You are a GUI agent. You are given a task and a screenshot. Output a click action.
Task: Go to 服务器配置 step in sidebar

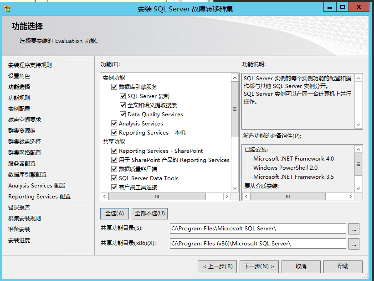(22, 164)
